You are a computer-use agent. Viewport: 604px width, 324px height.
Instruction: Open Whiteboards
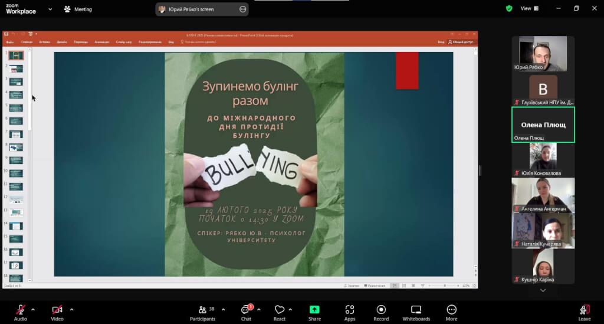[x=416, y=312]
